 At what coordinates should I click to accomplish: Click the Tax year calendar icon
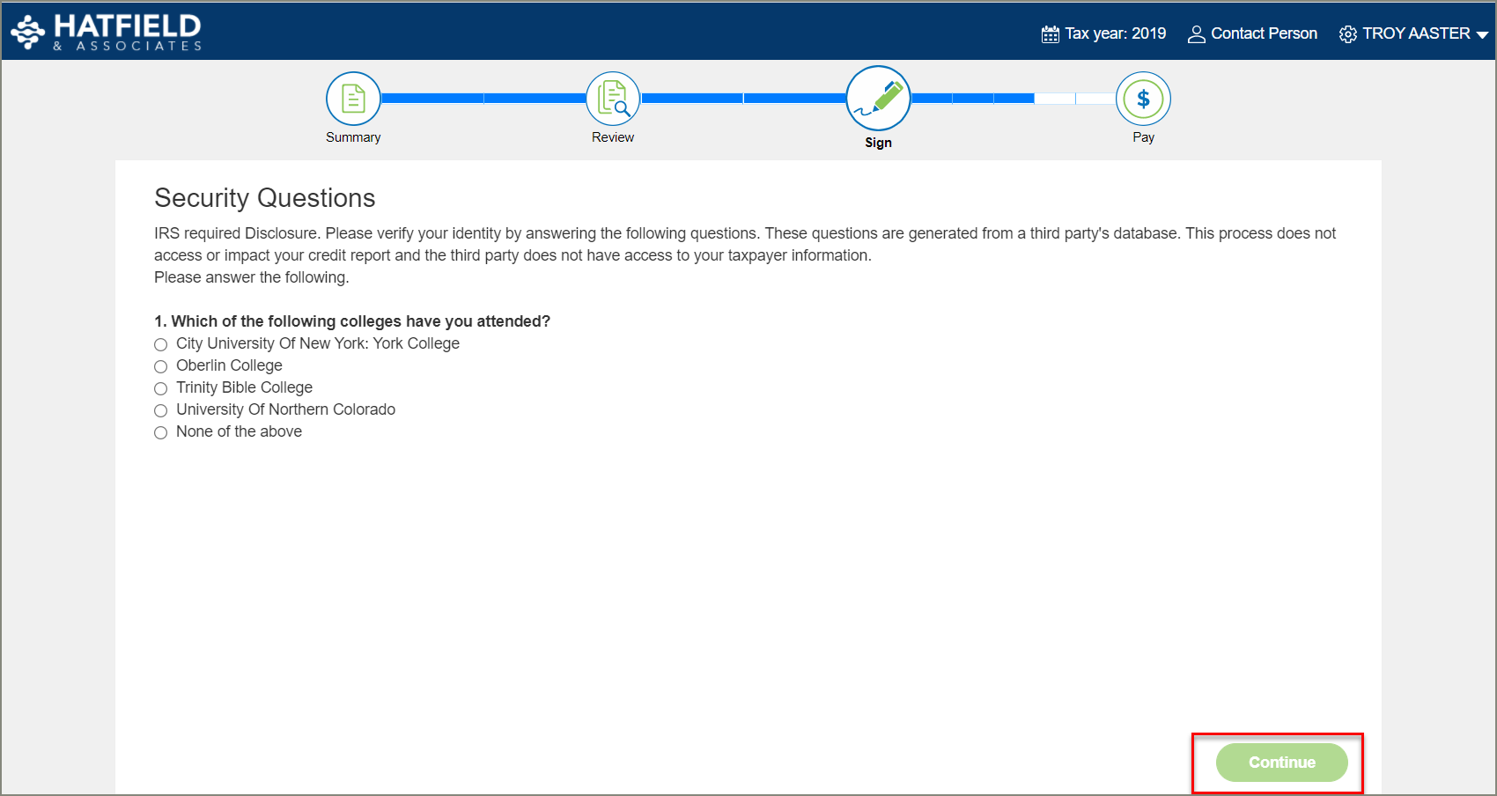pyautogui.click(x=1050, y=34)
